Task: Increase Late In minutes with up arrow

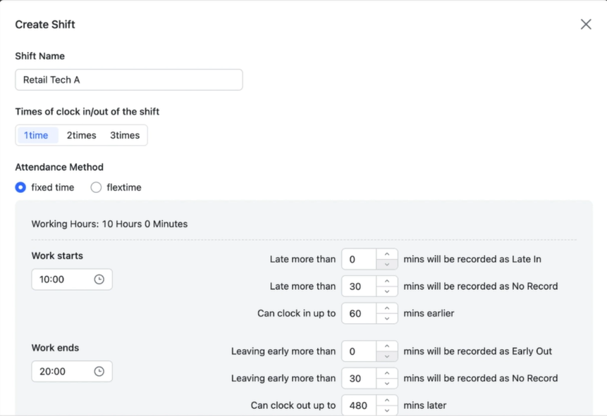Action: point(387,255)
